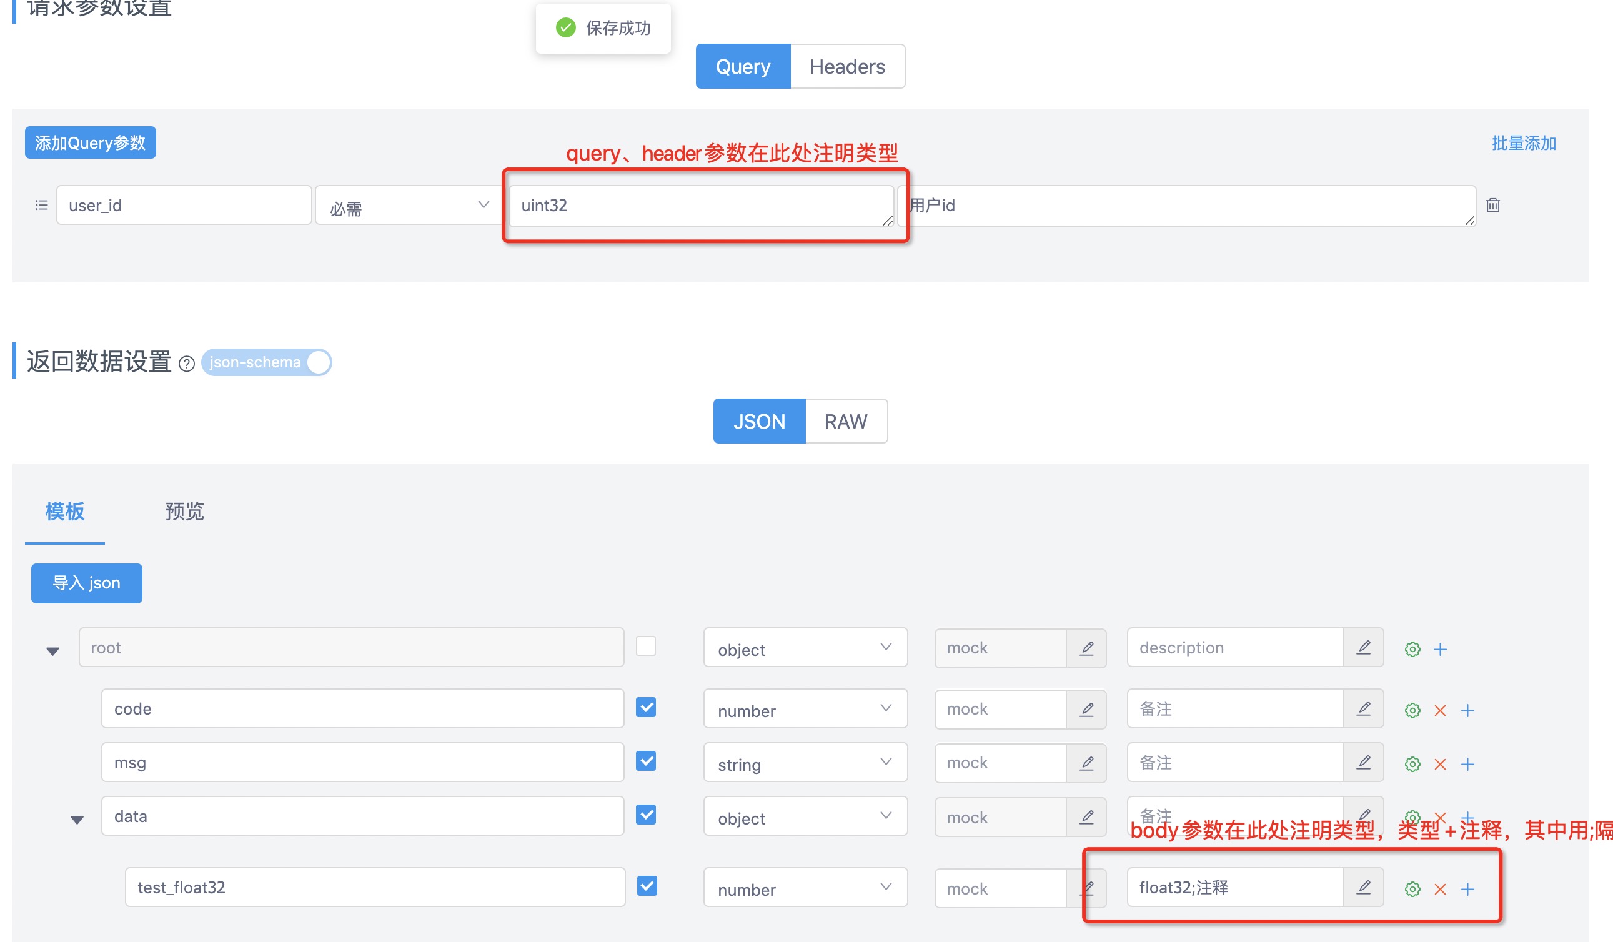Collapse the data tree node

click(x=77, y=820)
